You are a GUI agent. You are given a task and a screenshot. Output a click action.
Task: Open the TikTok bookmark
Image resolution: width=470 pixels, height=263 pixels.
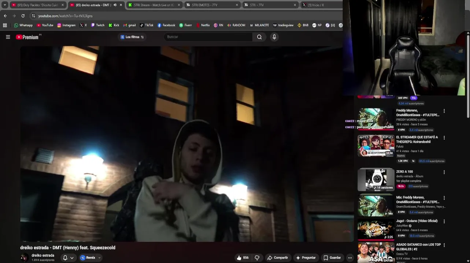pyautogui.click(x=147, y=25)
